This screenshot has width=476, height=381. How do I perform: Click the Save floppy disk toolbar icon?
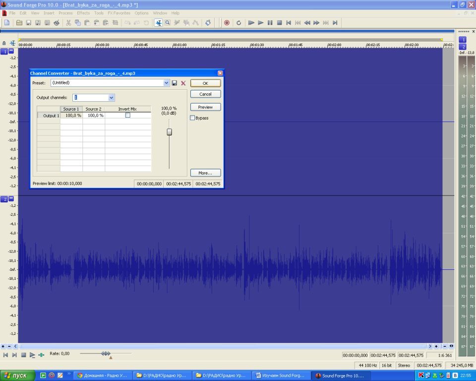[29, 23]
